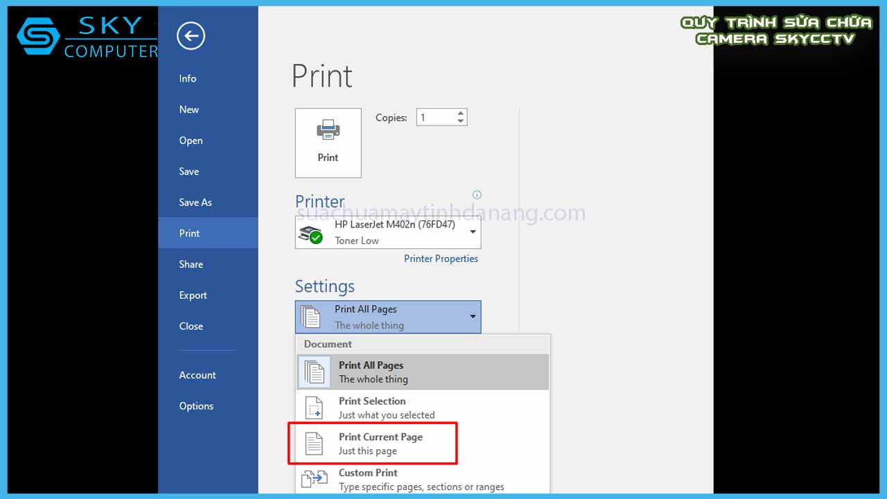The image size is (887, 499).
Task: Increase copies with the up arrow
Action: (460, 113)
